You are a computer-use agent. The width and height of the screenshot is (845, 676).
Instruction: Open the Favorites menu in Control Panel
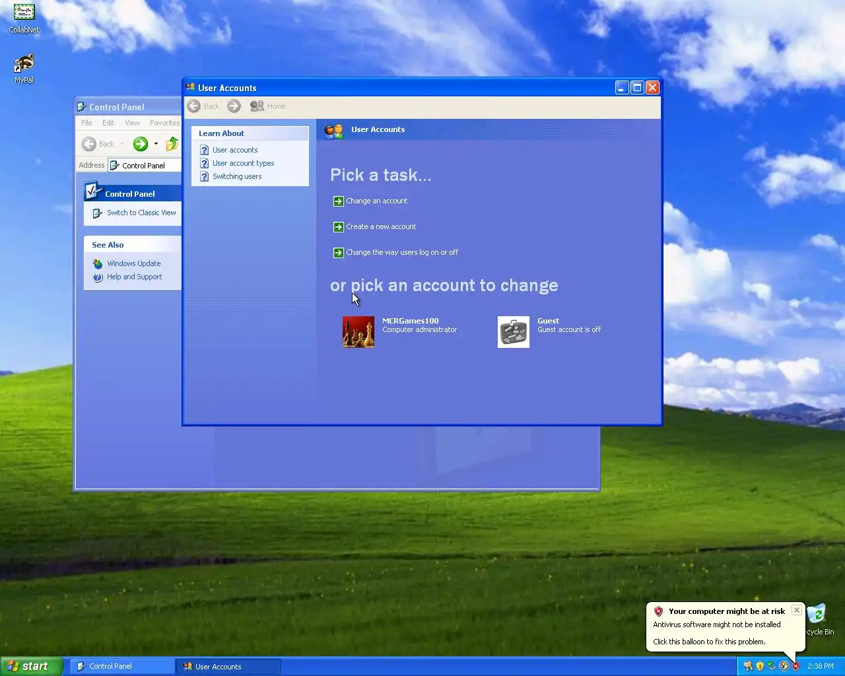(x=164, y=123)
